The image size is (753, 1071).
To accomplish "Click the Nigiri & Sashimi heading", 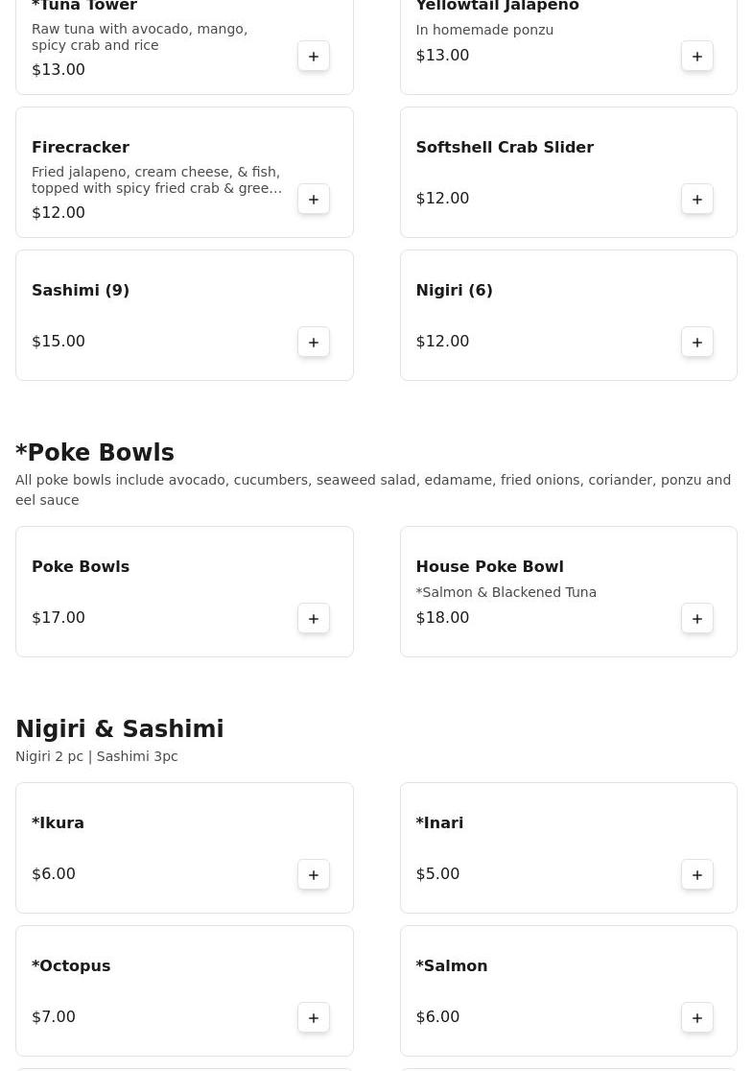I will [x=120, y=729].
